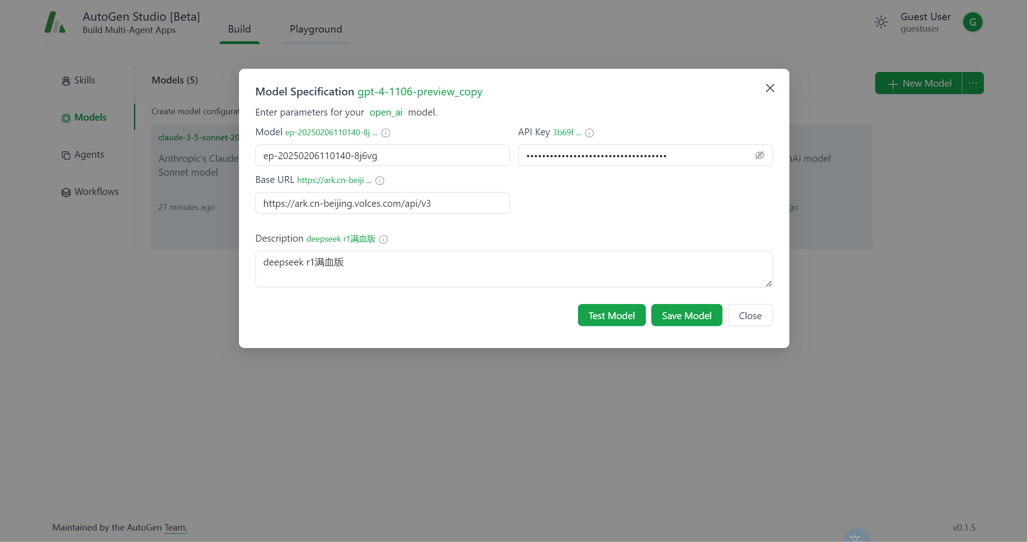Screen dimensions: 1027x542
Task: Switch to the Playground tab
Action: click(x=316, y=29)
